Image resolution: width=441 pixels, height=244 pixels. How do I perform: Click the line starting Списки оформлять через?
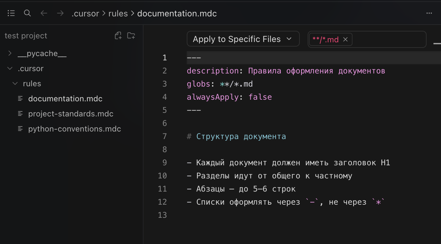[286, 202]
